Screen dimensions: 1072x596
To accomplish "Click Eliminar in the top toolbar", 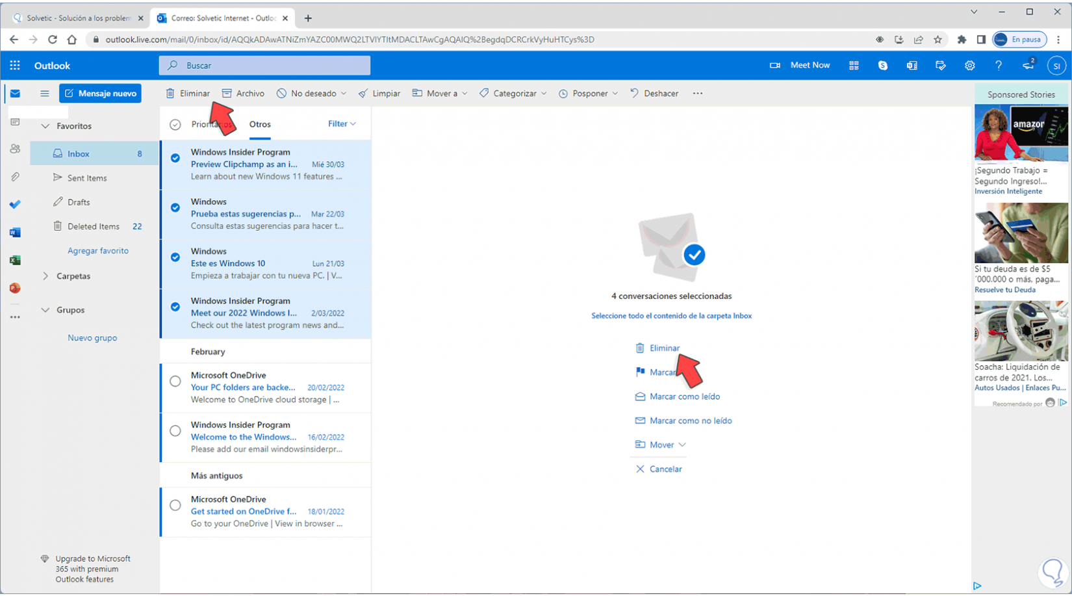I will tap(188, 94).
